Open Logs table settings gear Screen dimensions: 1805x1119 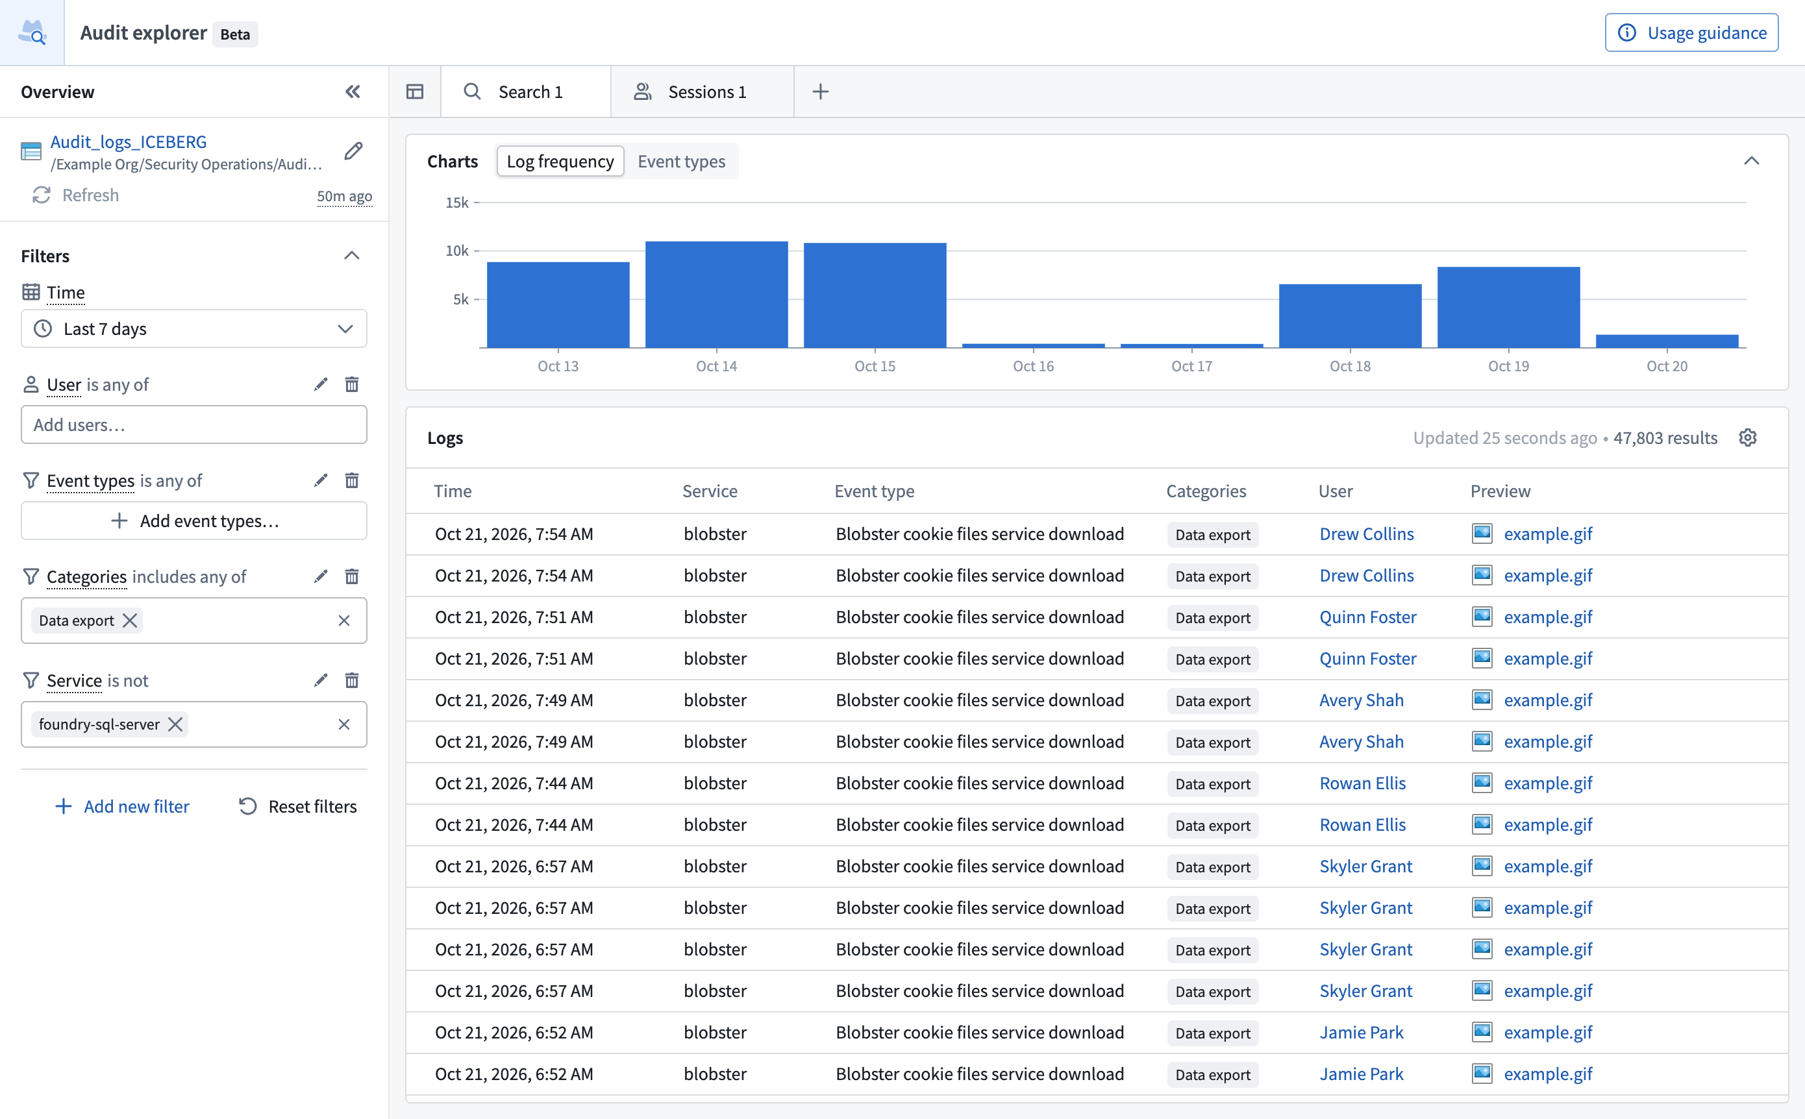pyautogui.click(x=1747, y=437)
